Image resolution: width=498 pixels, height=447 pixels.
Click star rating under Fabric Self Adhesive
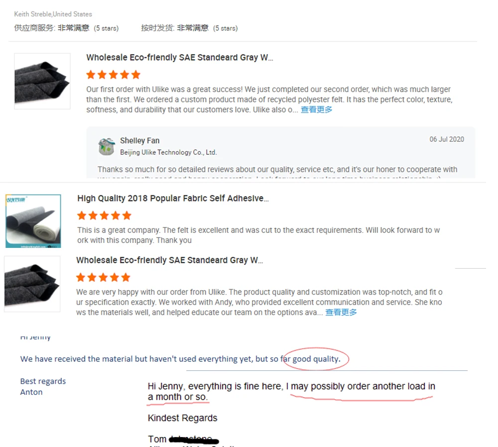coord(104,216)
